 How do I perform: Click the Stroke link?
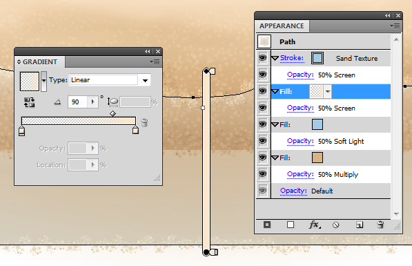[292, 58]
